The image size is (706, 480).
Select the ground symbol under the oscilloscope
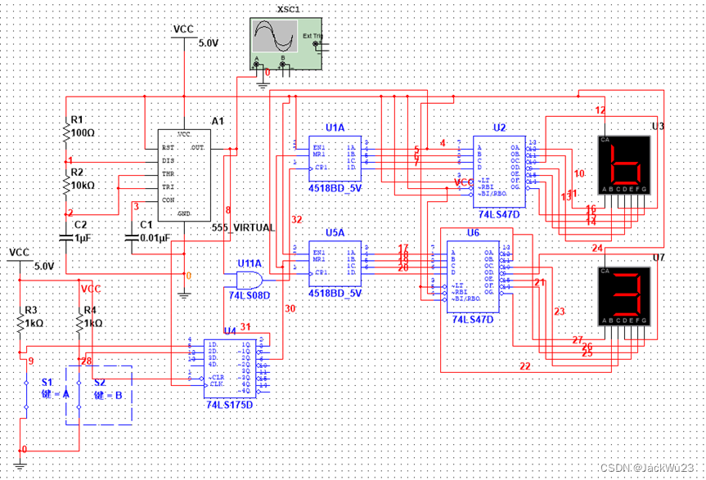tap(263, 85)
